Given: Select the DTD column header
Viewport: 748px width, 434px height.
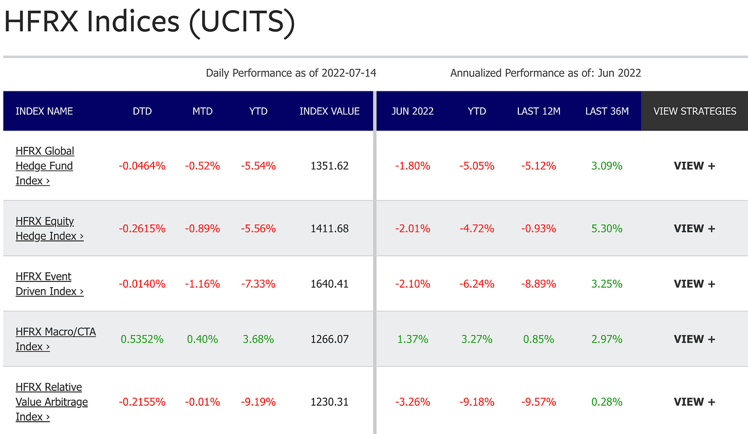Looking at the screenshot, I should (142, 111).
